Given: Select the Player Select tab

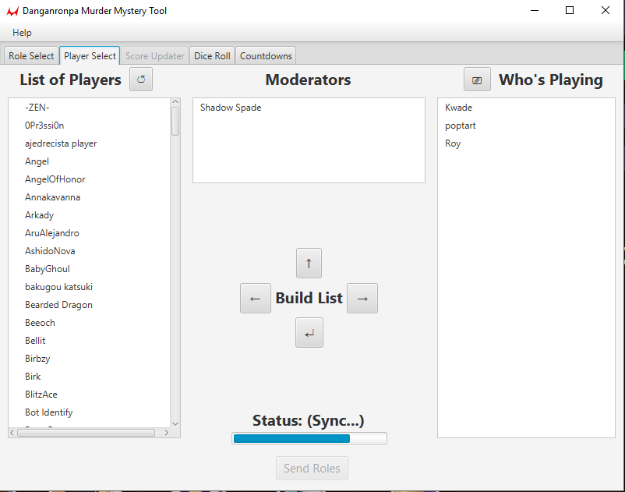Looking at the screenshot, I should click(90, 56).
